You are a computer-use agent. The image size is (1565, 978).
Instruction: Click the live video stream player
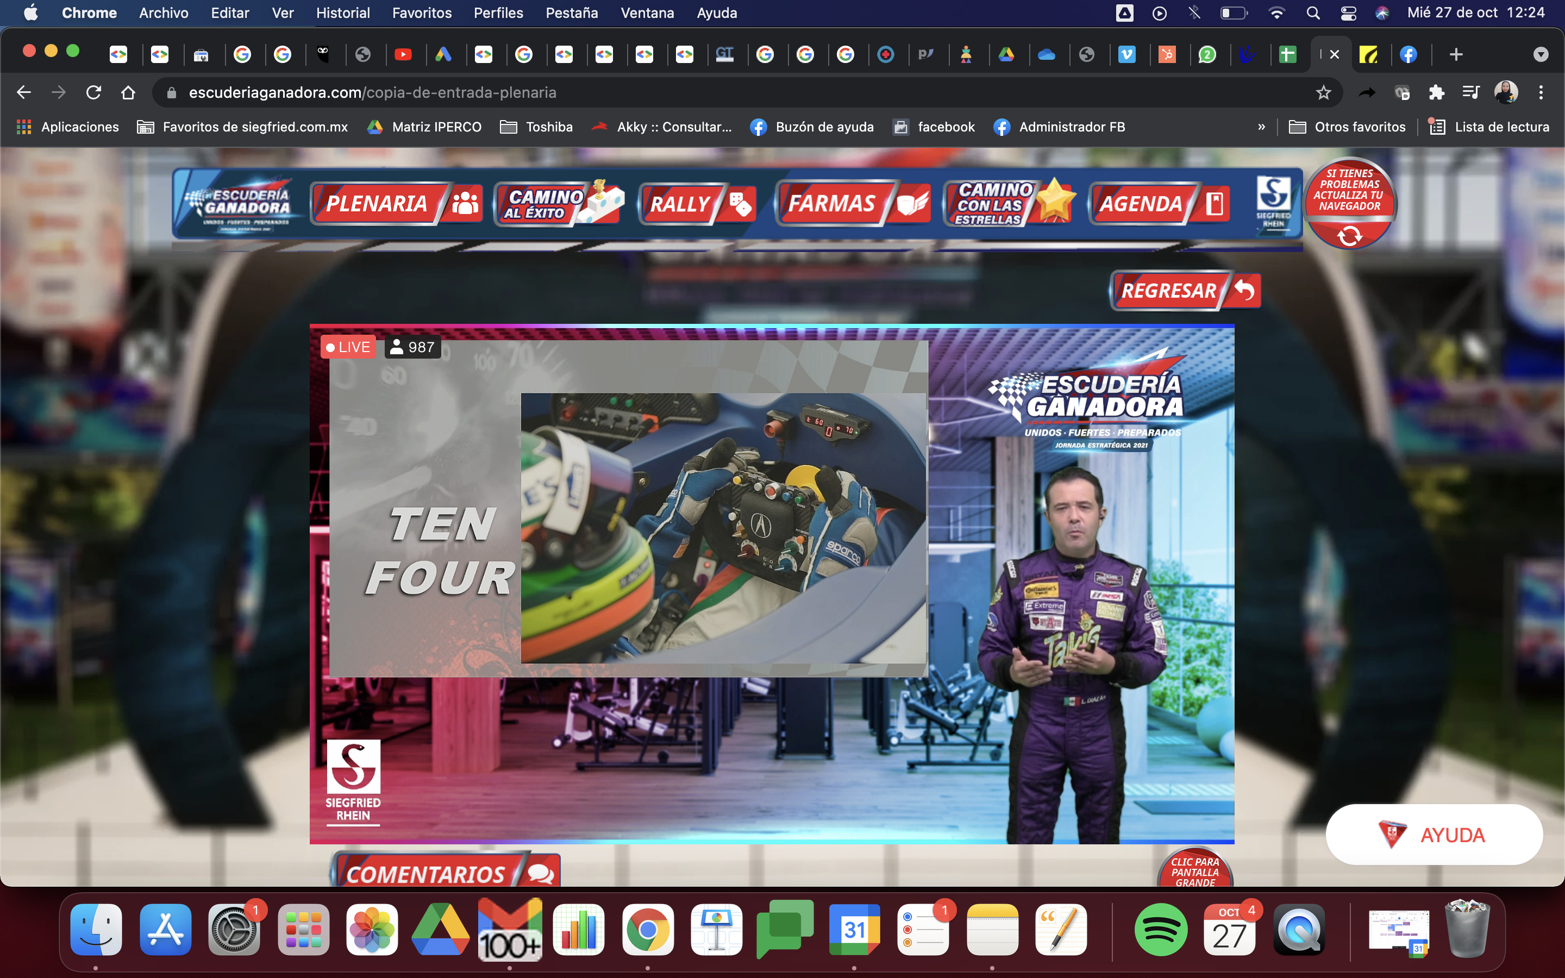pyautogui.click(x=772, y=584)
